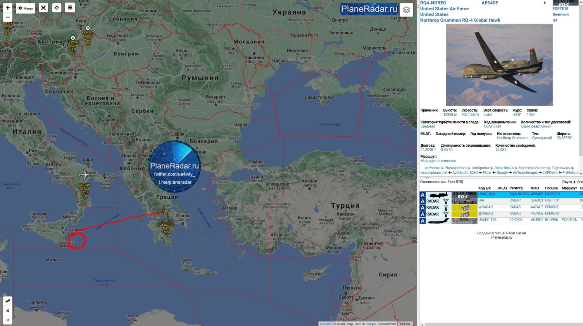Click the C-17A U.S. Air Force flag
Viewport: 583px width, 326px height.
pos(464,220)
